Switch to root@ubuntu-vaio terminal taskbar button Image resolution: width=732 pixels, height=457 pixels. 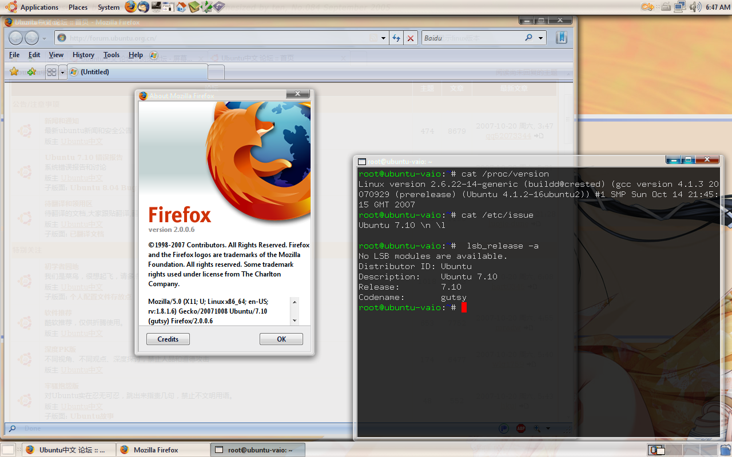(x=257, y=450)
